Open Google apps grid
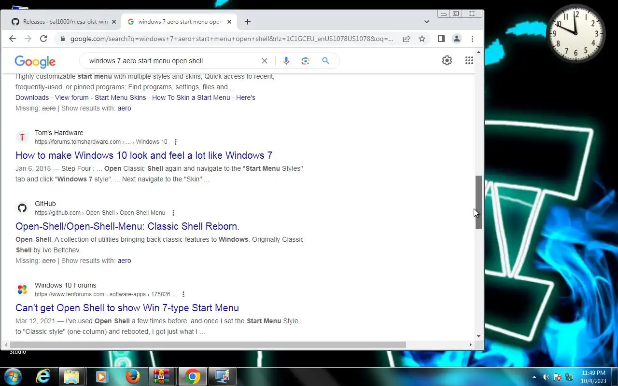 469,60
